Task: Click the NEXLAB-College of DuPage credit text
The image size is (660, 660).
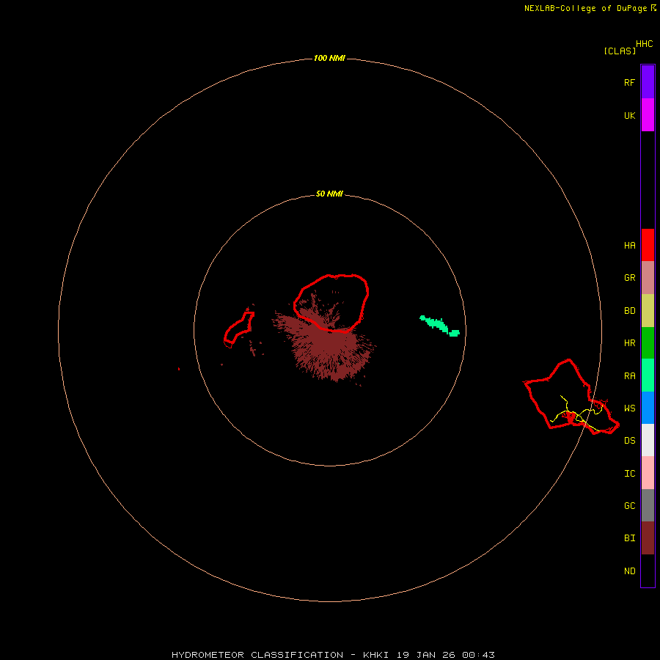Action: tap(585, 8)
